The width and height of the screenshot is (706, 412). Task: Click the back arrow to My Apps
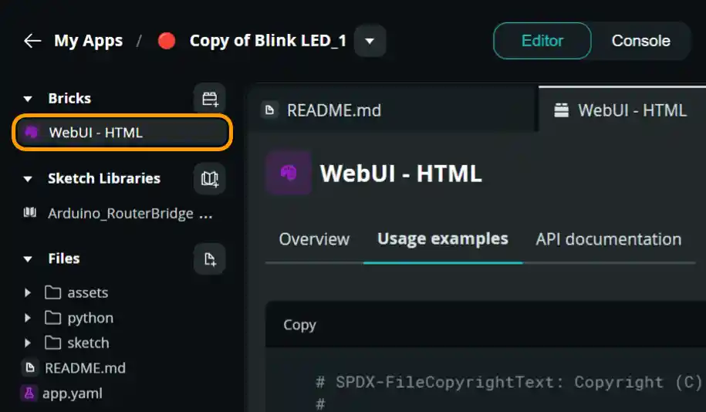click(32, 41)
